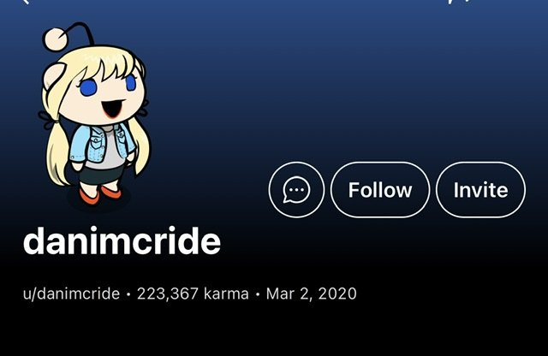Tap the 223,367 karma count
This screenshot has height=356, width=548.
click(193, 294)
